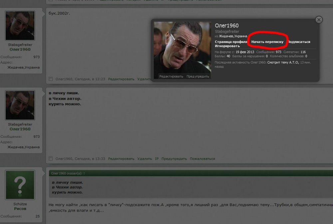Open the Жидачев,Украина location link in popup
Screen dimensions: 333x224
[233, 36]
